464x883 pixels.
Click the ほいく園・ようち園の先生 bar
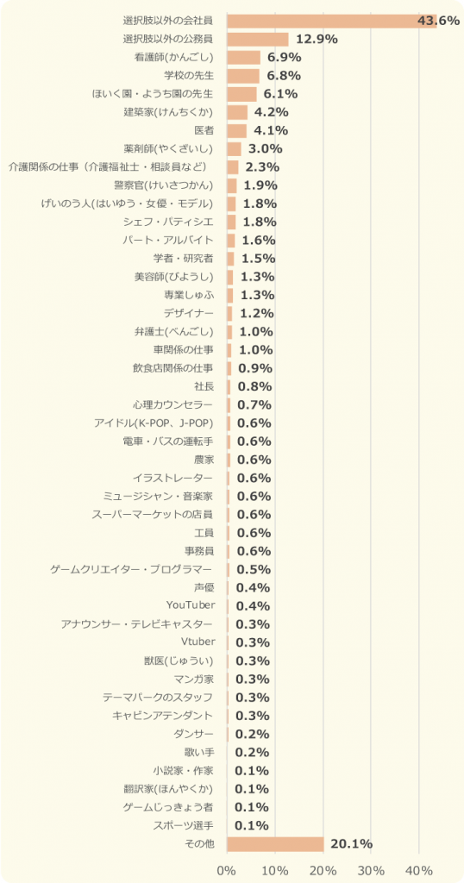242,94
